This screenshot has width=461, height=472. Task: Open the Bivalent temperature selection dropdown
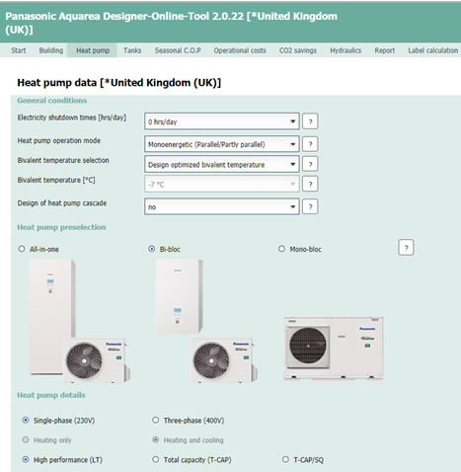click(222, 164)
